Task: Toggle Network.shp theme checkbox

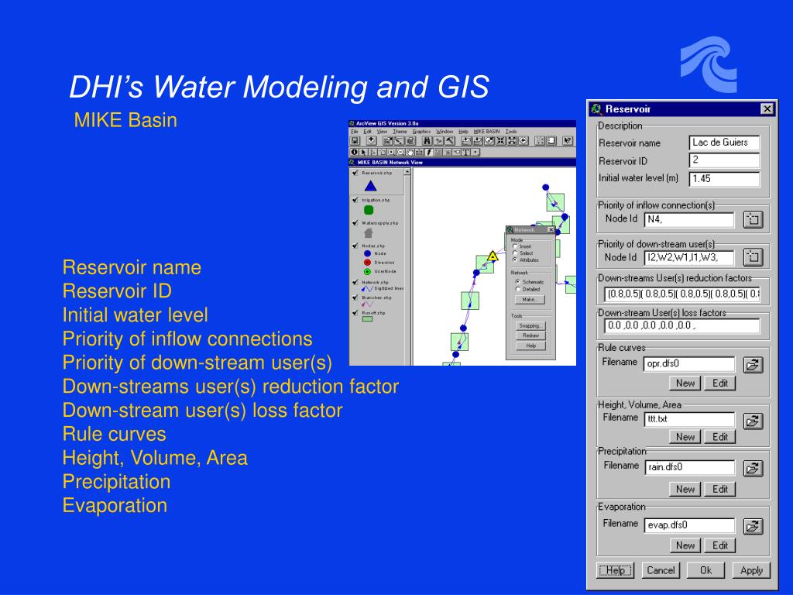Action: [355, 282]
